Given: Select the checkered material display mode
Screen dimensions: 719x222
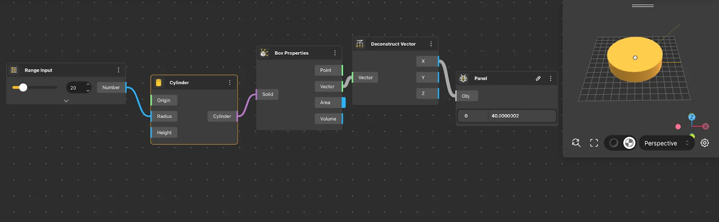Looking at the screenshot, I should 630,143.
